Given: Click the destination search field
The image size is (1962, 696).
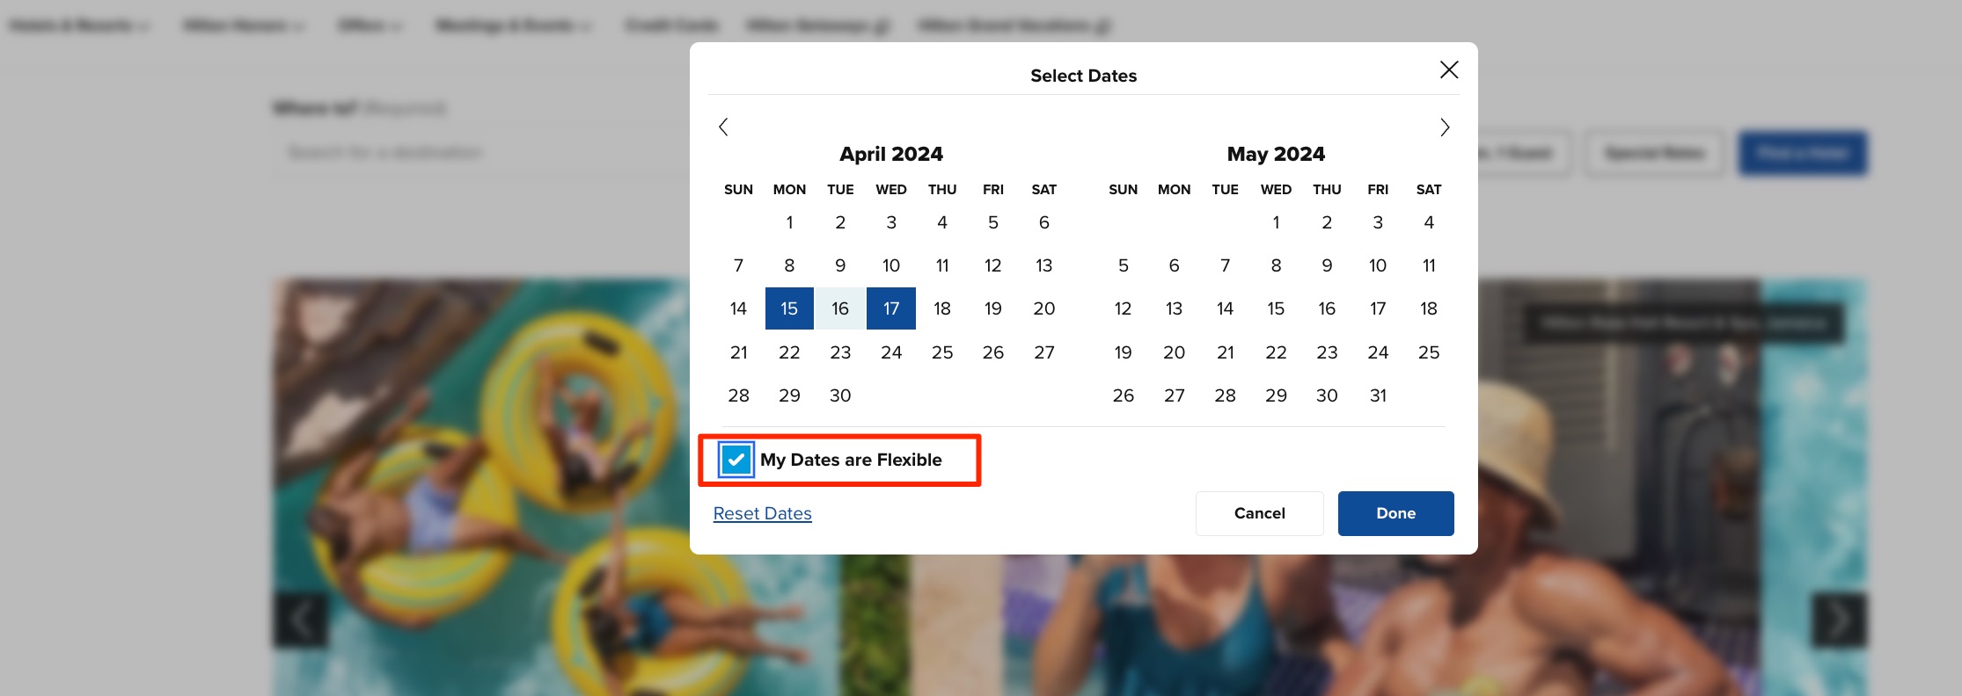Looking at the screenshot, I should point(484,152).
